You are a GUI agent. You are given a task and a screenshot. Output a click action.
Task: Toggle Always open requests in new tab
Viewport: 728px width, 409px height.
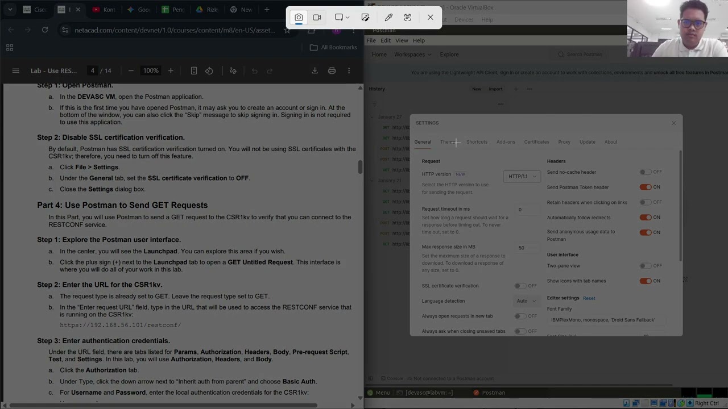pyautogui.click(x=520, y=316)
